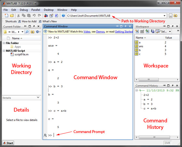The image size is (182, 147).
Task: Select variable ans in Workspace
Action: 141,46
